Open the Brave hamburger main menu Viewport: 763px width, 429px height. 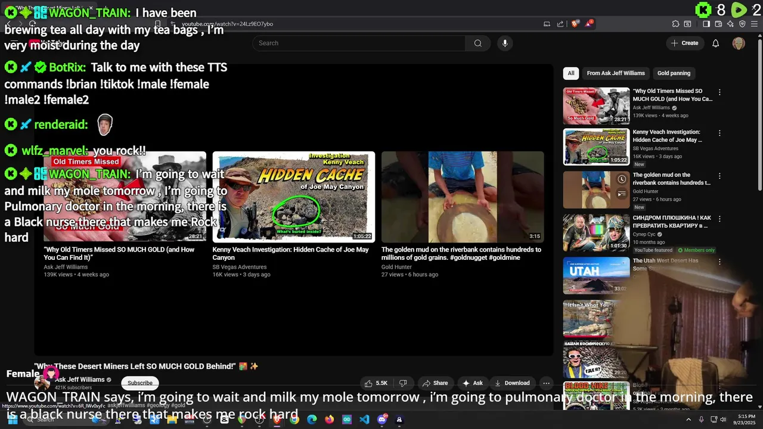click(x=754, y=24)
